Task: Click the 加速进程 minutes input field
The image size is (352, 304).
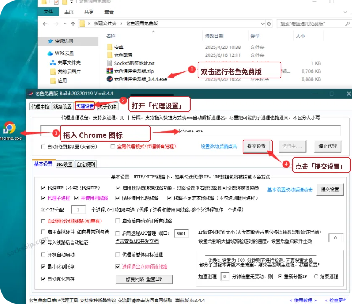Action: pyautogui.click(x=225, y=277)
